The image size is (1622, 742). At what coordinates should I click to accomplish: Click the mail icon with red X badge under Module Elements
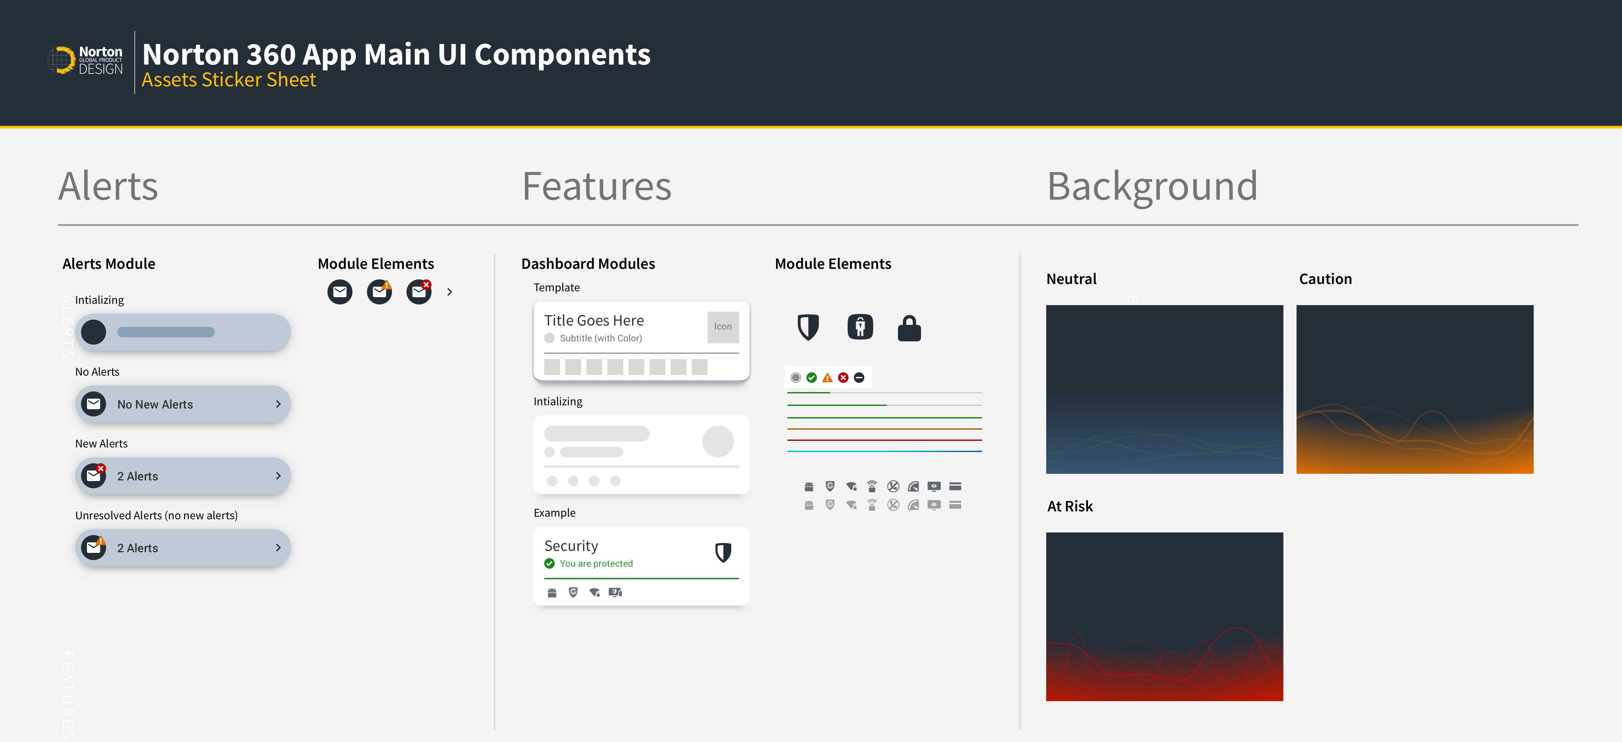click(x=419, y=292)
